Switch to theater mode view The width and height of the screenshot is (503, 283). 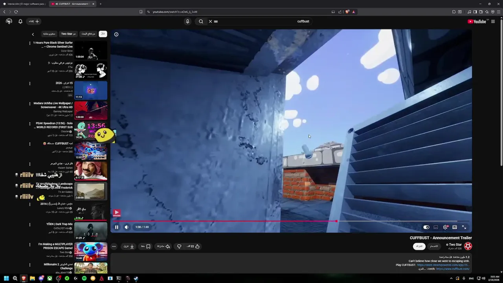(x=455, y=227)
